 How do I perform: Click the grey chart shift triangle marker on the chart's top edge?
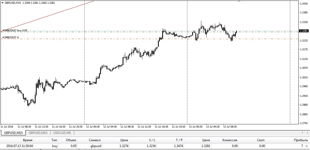[x=239, y=1]
